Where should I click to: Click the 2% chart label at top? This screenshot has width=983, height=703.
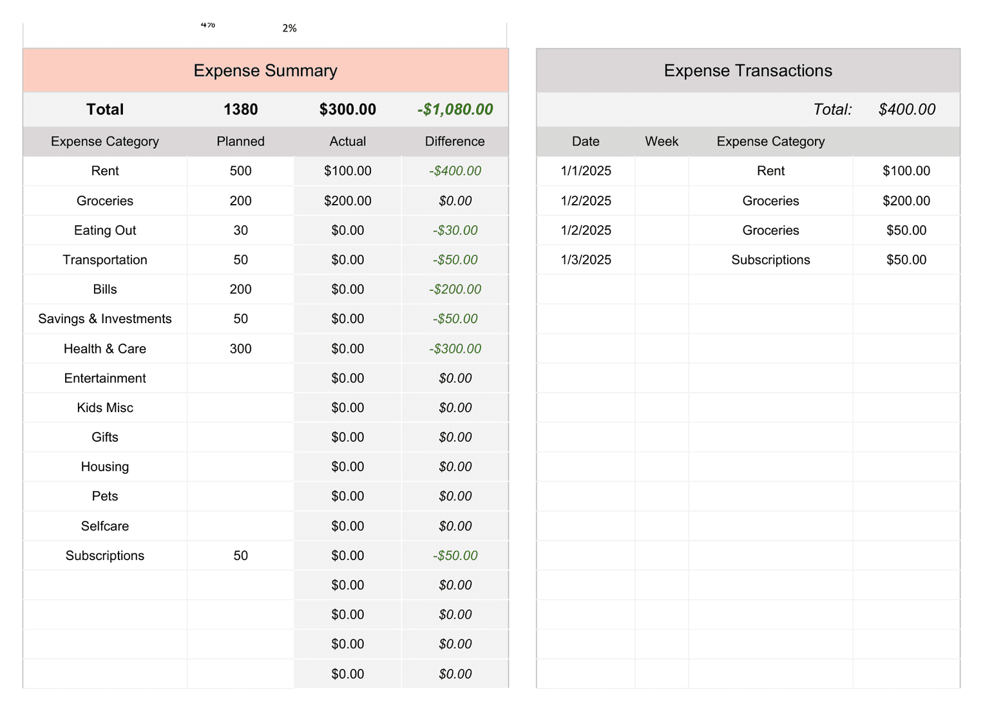289,28
